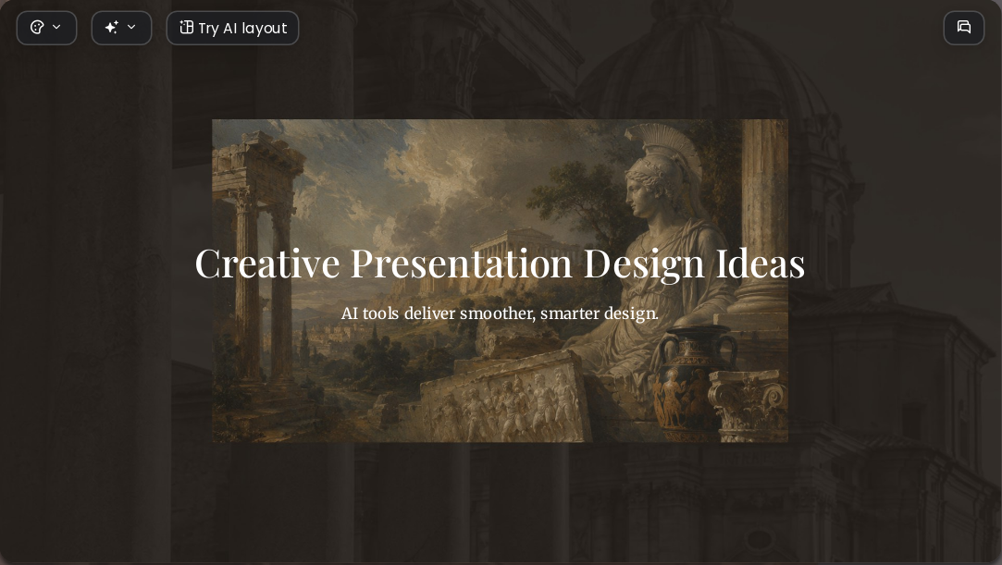Click the Try AI layout button
The width and height of the screenshot is (1002, 565).
tap(232, 28)
